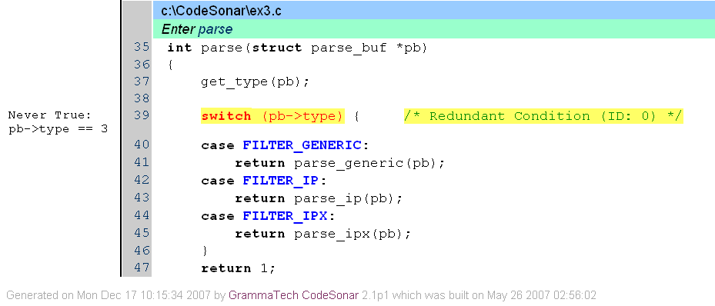
Task: Click the parse function link in header
Action: pos(216,29)
